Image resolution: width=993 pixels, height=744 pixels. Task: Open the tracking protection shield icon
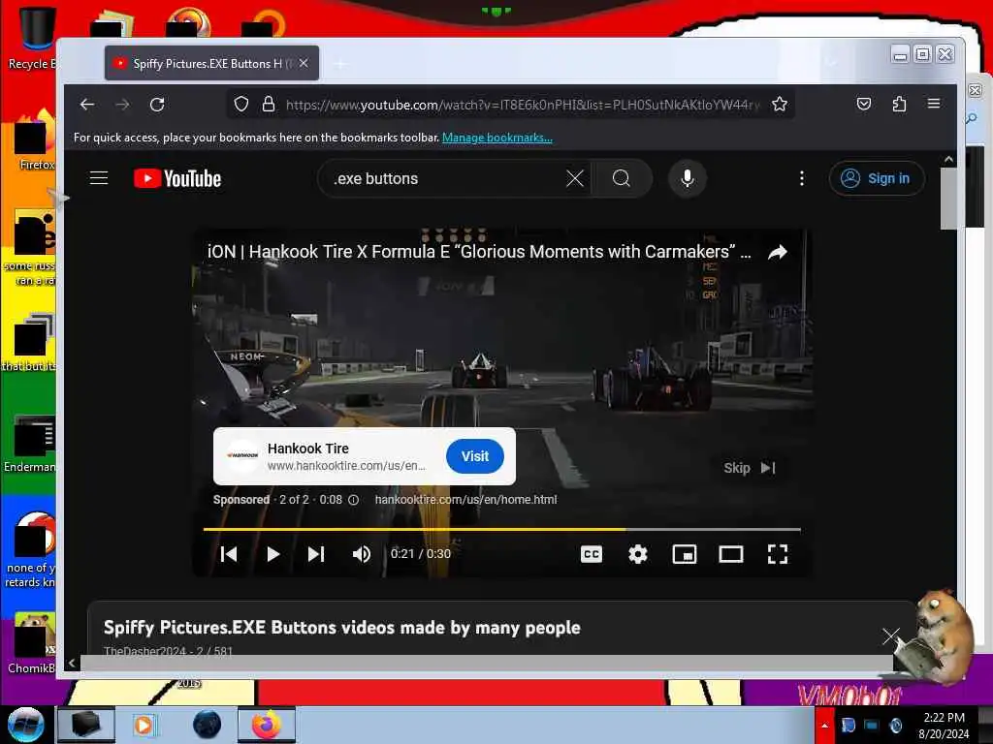pyautogui.click(x=241, y=104)
